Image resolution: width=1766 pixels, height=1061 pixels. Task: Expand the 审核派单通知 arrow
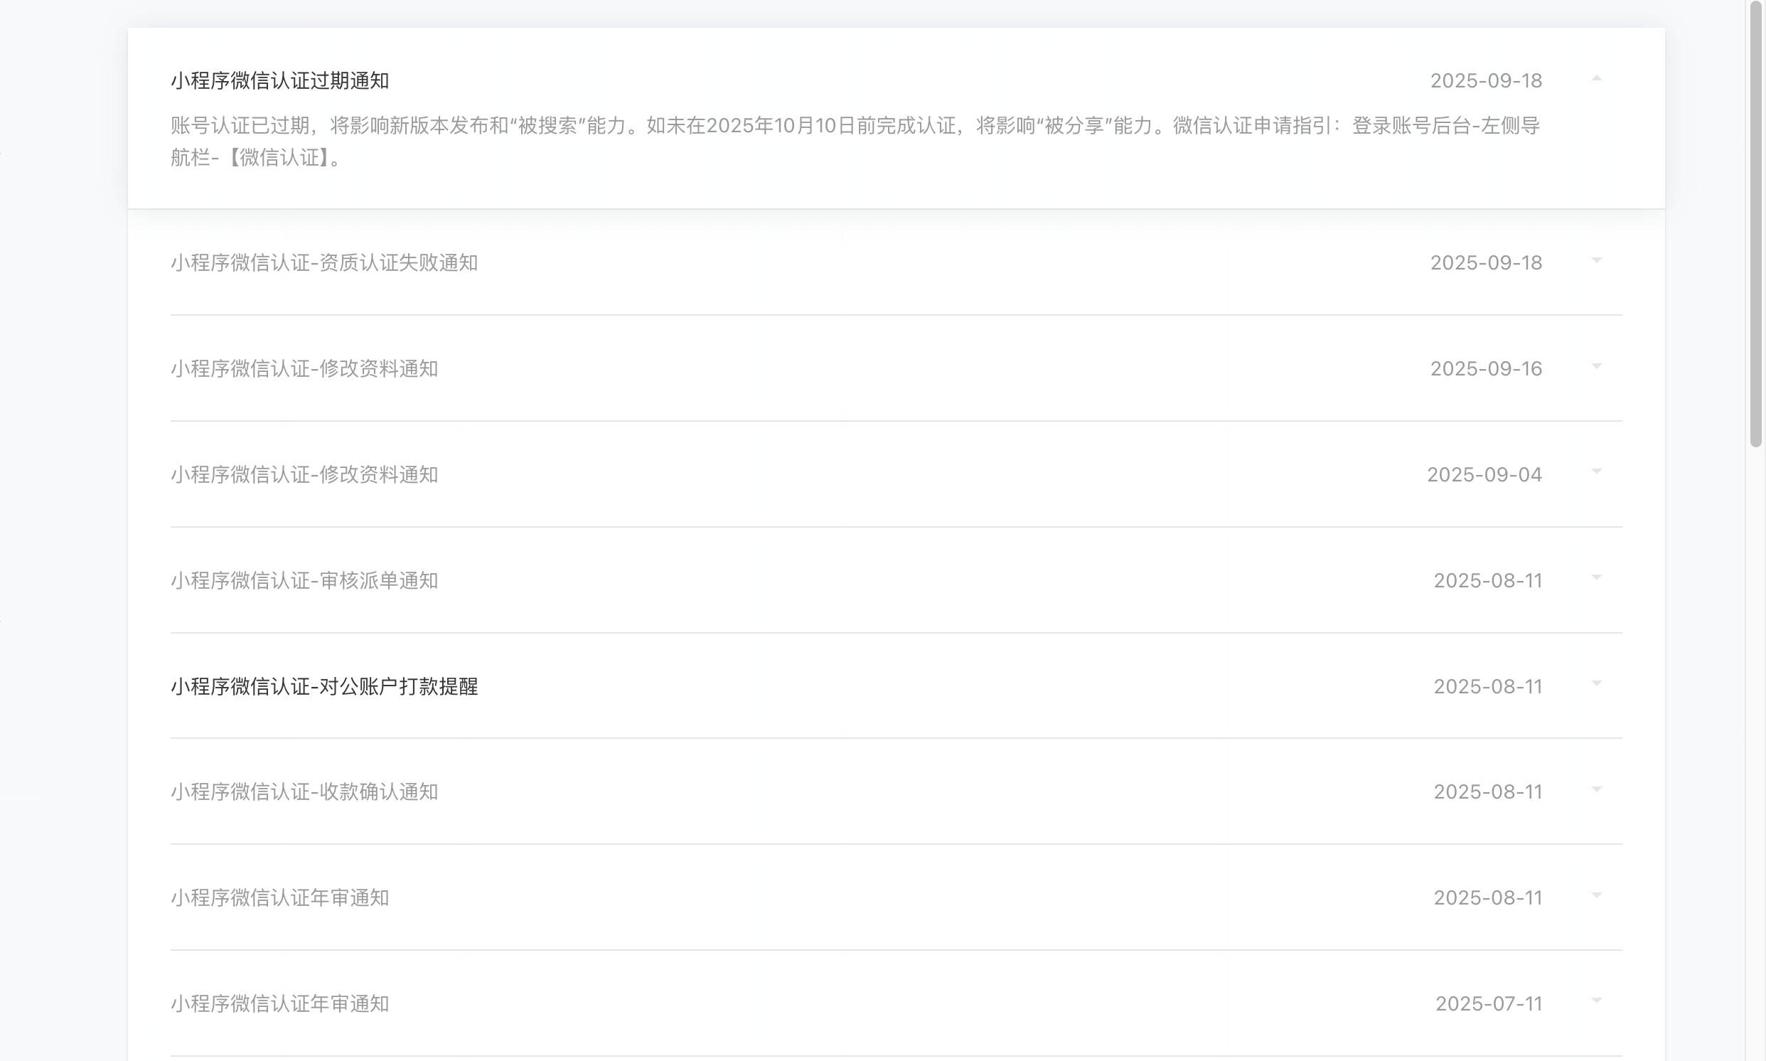coord(1596,578)
